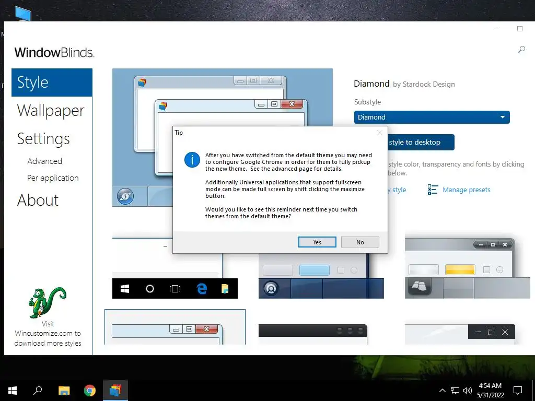Click the Wincustomize gecko mascot icon
The image size is (535, 401).
(x=47, y=302)
